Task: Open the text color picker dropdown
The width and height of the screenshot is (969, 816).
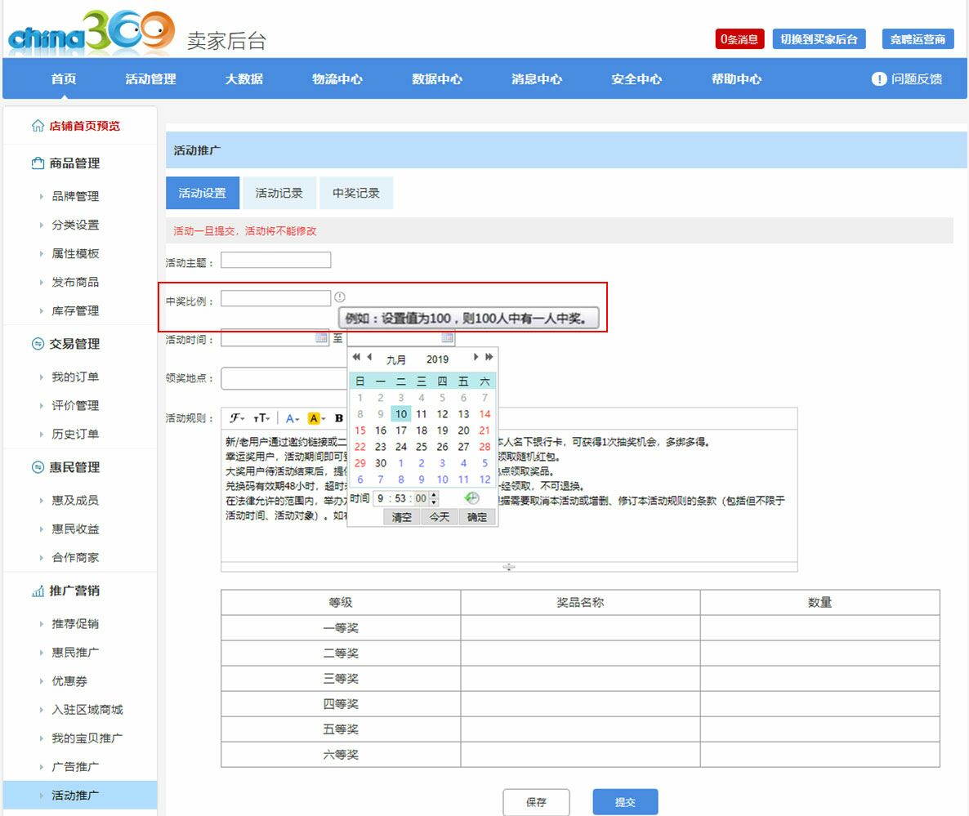Action: click(x=292, y=418)
